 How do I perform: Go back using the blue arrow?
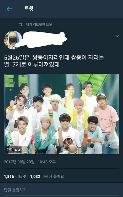point(9,9)
